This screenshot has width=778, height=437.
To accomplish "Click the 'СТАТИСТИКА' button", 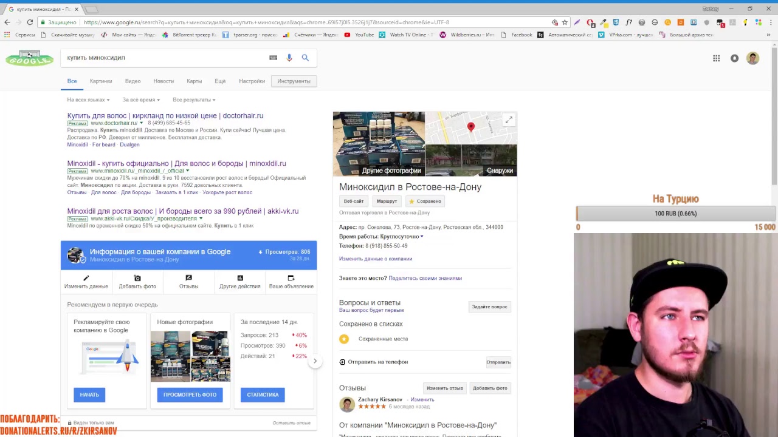I will coord(263,395).
